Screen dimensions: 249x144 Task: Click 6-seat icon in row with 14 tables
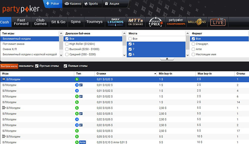[x=77, y=102]
